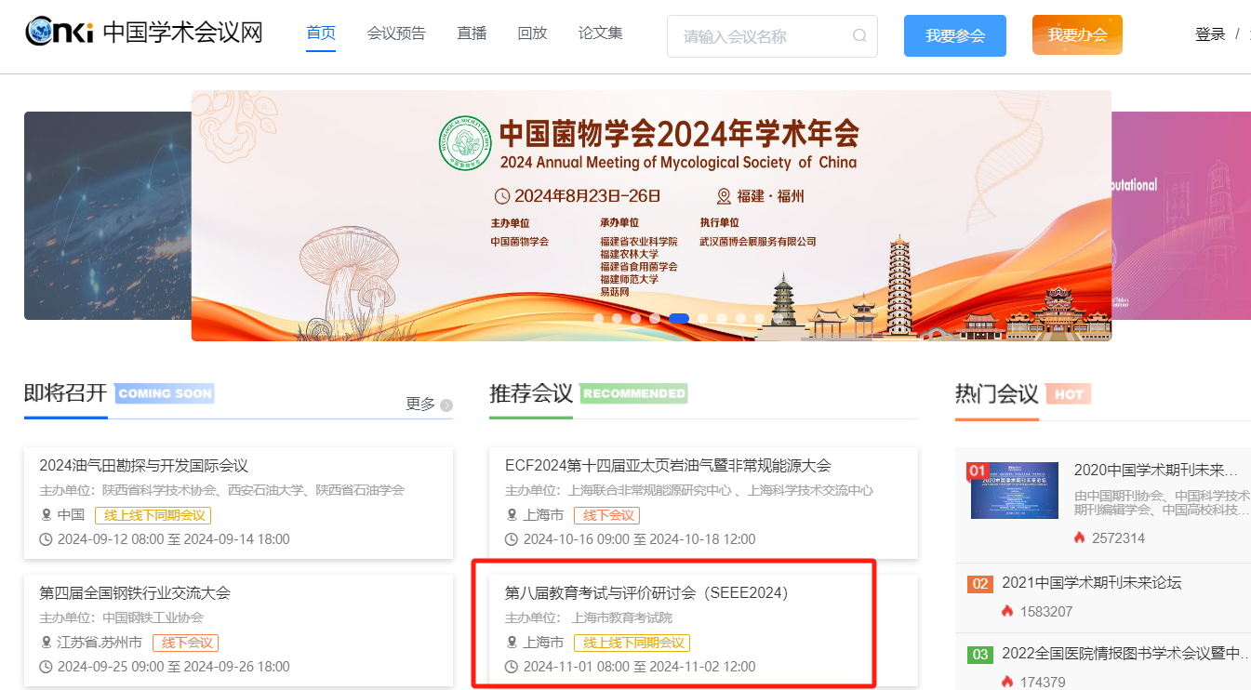The height and width of the screenshot is (690, 1251).
Task: Click the 01 rank badge
Action: 977,471
